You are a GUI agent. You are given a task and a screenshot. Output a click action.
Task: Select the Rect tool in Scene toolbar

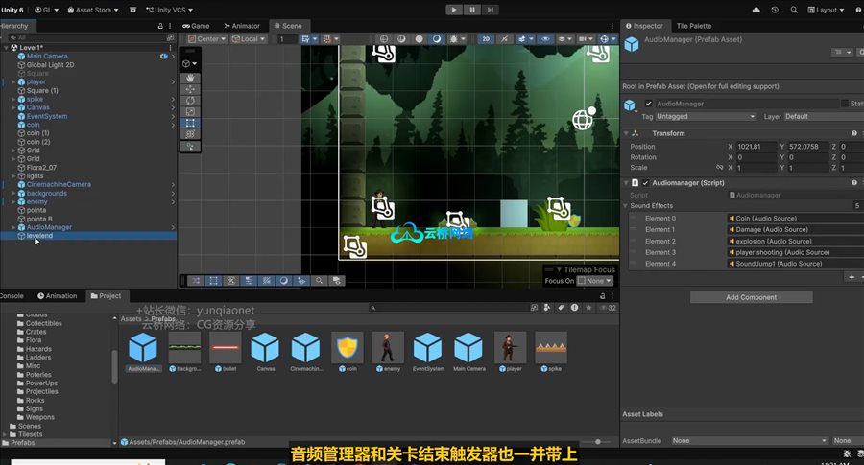point(191,124)
